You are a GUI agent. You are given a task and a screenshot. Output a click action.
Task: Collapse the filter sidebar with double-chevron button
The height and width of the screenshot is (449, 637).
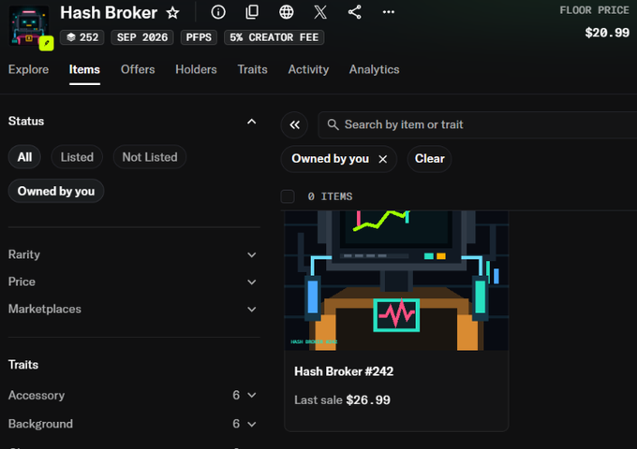[x=294, y=125]
